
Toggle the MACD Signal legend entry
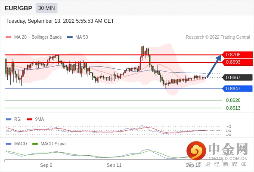click(50, 144)
